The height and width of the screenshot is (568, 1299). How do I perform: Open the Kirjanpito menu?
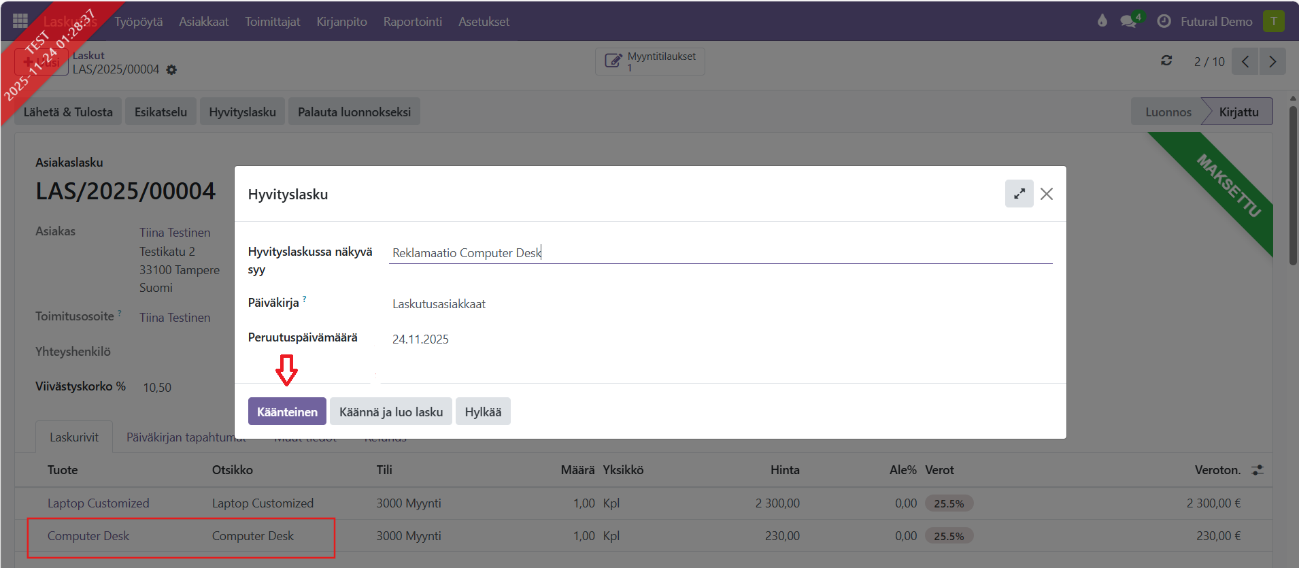click(341, 22)
